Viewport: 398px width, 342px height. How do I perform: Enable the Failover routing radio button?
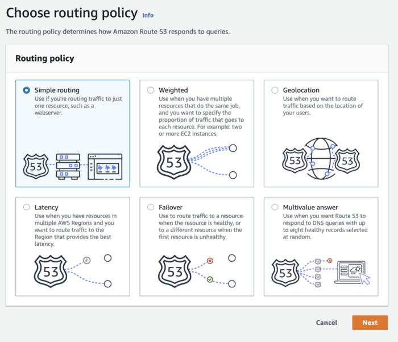(x=151, y=208)
